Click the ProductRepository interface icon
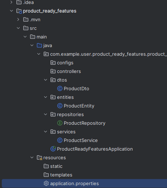Screen dimensions: 167x188 pos(60,123)
